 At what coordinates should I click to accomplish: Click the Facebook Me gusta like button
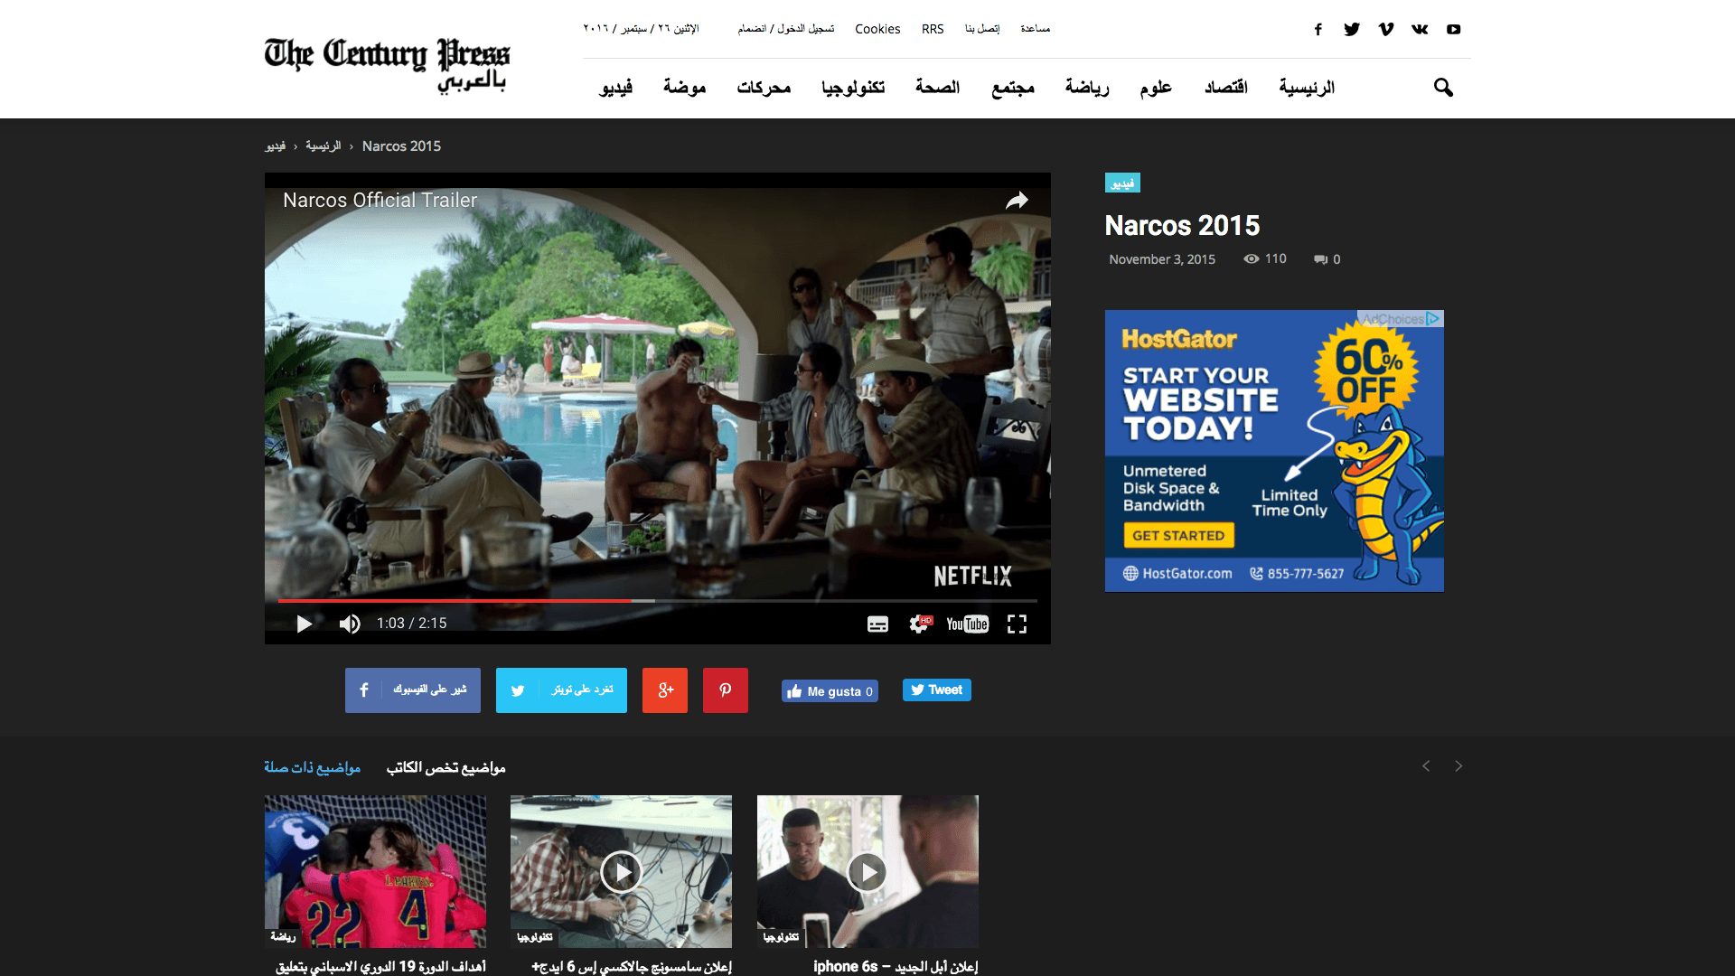pos(830,691)
